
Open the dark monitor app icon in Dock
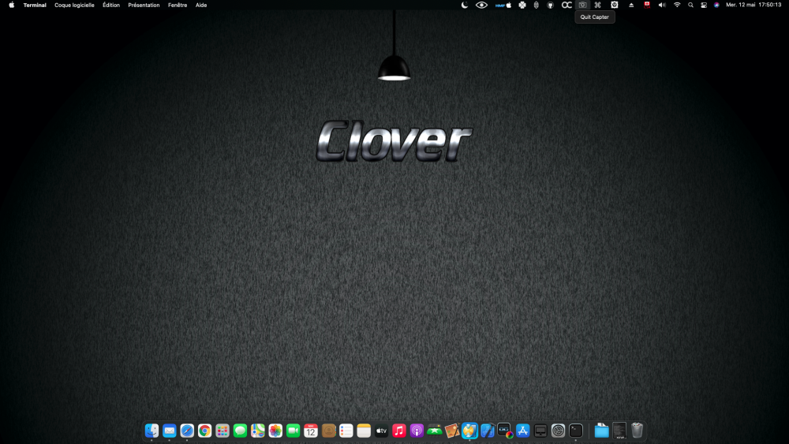point(540,431)
